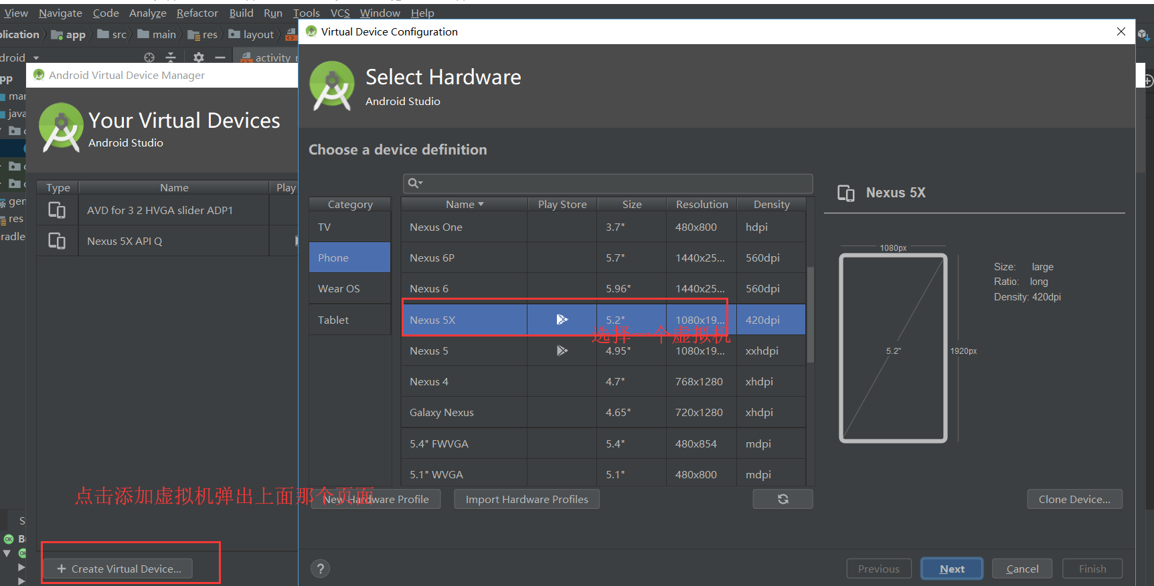This screenshot has height=586, width=1154.
Task: Select the Tablet category
Action: click(349, 320)
